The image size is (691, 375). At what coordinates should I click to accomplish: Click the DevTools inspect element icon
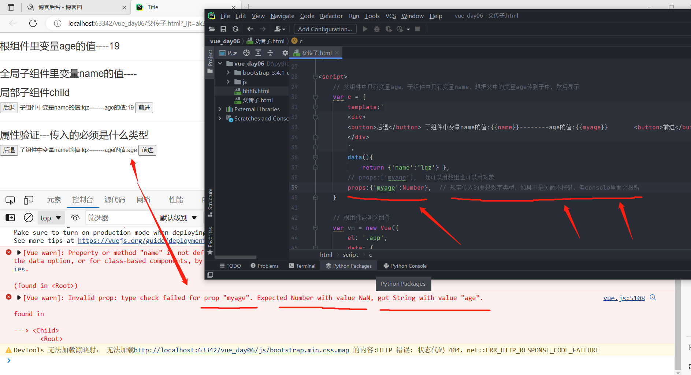pos(10,200)
